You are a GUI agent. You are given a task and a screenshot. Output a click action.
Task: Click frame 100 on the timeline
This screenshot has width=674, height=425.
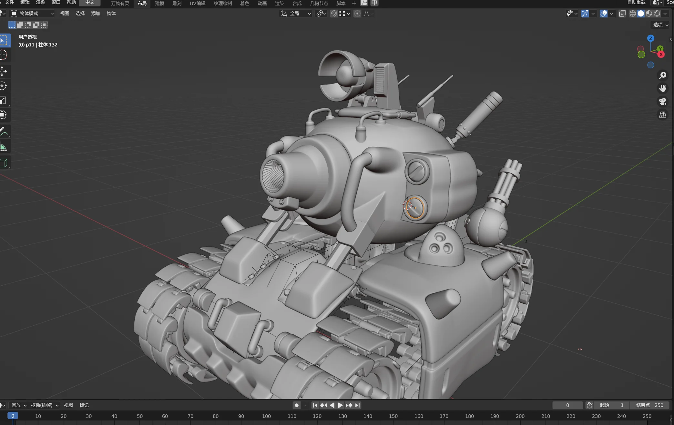tap(266, 416)
